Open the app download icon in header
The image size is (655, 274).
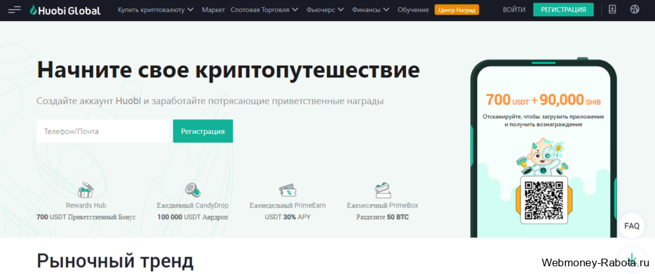(x=612, y=9)
